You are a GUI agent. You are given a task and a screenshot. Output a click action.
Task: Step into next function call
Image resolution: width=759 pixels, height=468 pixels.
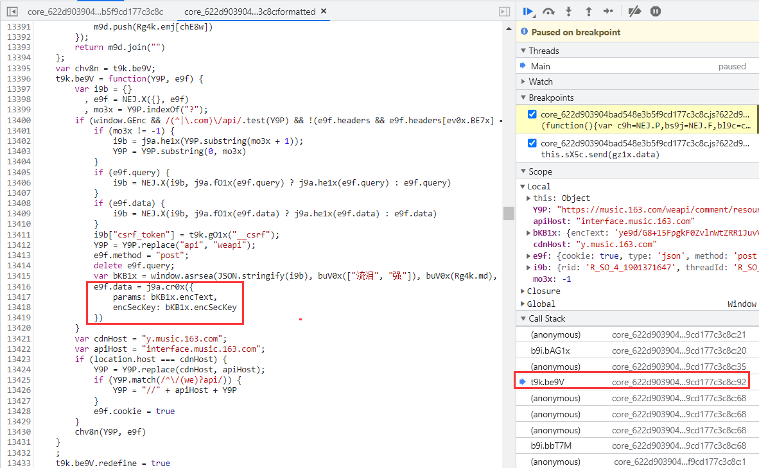click(568, 11)
